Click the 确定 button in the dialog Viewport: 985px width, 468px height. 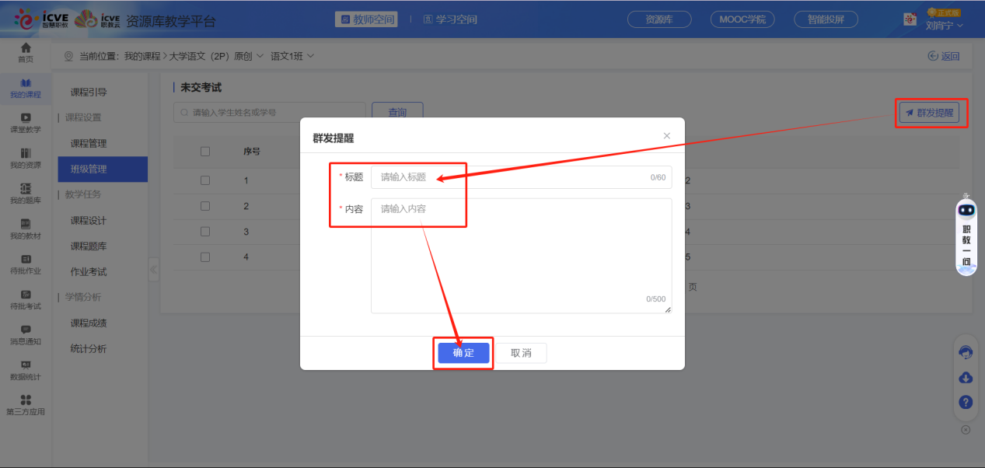coord(463,352)
